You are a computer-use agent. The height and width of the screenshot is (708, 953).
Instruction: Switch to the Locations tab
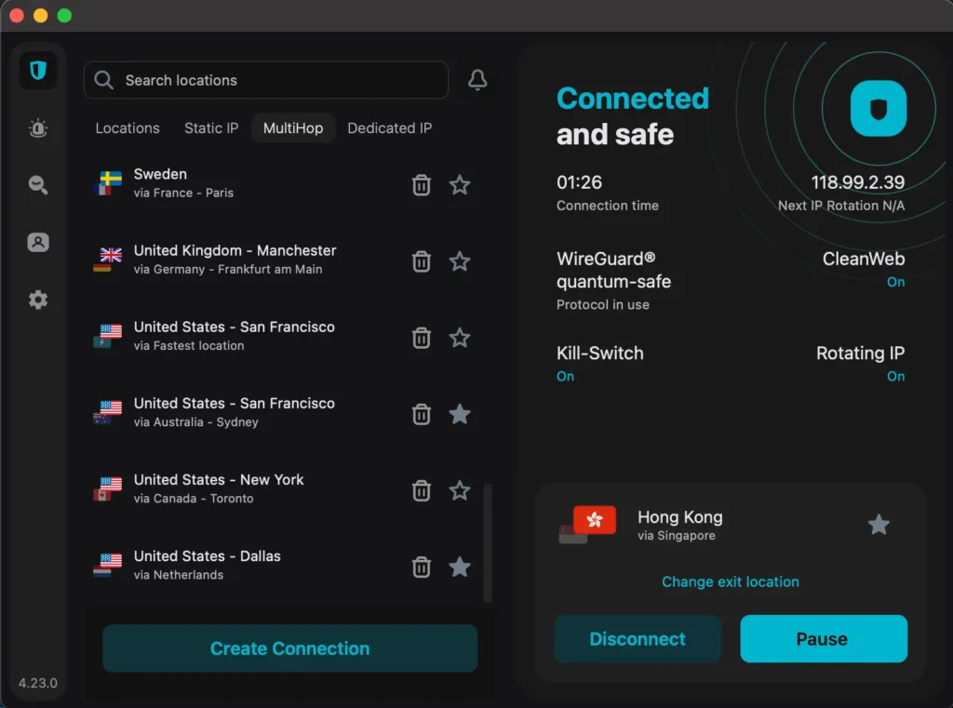[128, 128]
